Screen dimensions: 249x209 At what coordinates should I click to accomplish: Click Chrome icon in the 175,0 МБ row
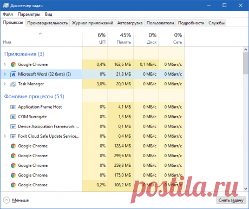pyautogui.click(x=13, y=175)
